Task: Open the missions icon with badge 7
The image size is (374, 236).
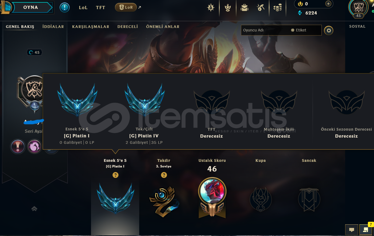Action: click(366, 230)
